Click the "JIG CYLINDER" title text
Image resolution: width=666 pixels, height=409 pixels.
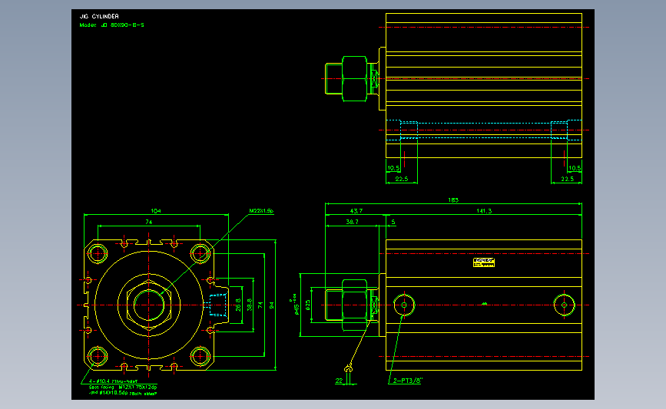[99, 16]
